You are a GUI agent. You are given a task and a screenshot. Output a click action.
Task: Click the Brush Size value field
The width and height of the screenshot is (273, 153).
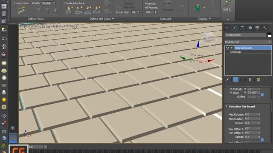click(x=134, y=12)
